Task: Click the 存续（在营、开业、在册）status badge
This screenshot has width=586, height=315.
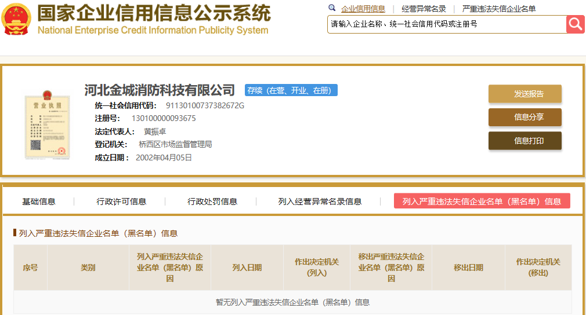Action: click(291, 90)
